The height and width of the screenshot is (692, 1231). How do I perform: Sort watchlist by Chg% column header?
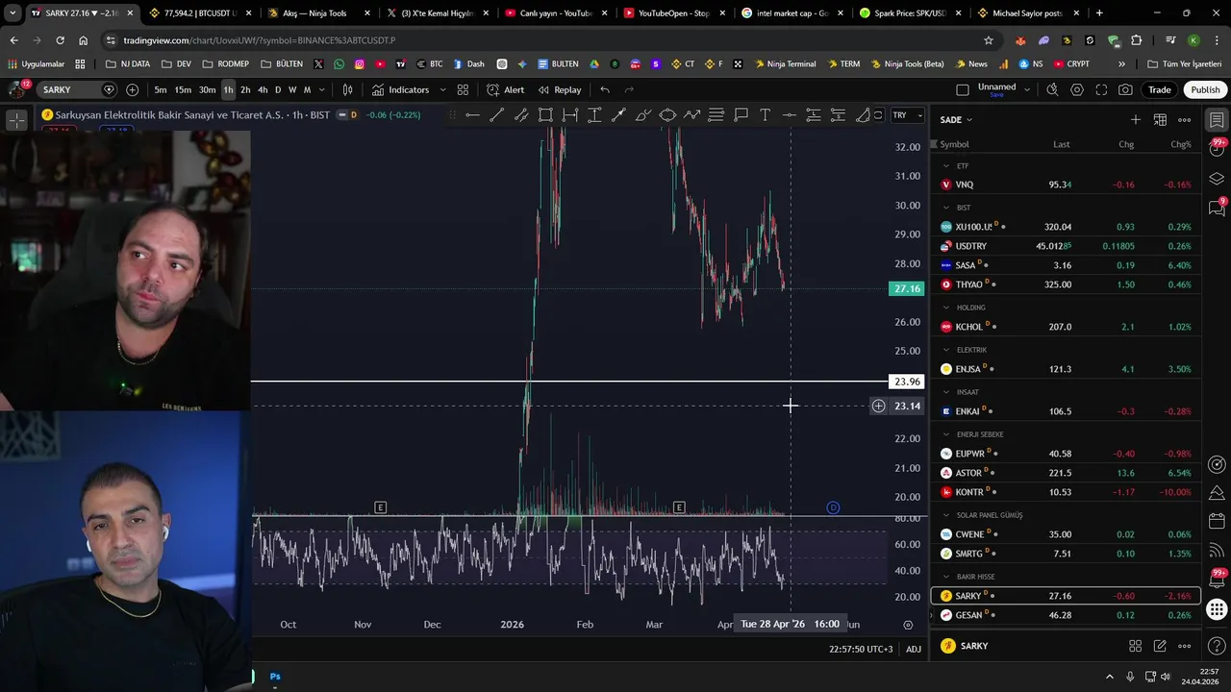pyautogui.click(x=1180, y=144)
